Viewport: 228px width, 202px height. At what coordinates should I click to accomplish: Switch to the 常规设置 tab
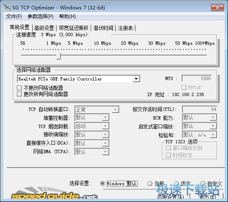[20, 28]
